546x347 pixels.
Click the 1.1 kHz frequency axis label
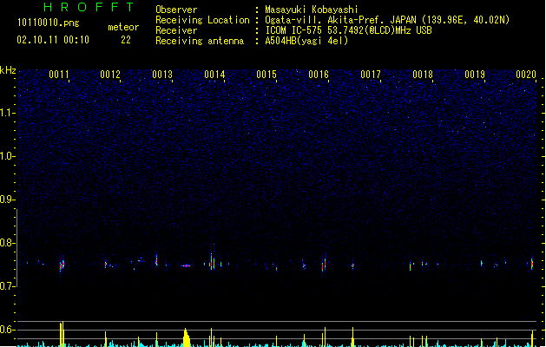[x=7, y=113]
